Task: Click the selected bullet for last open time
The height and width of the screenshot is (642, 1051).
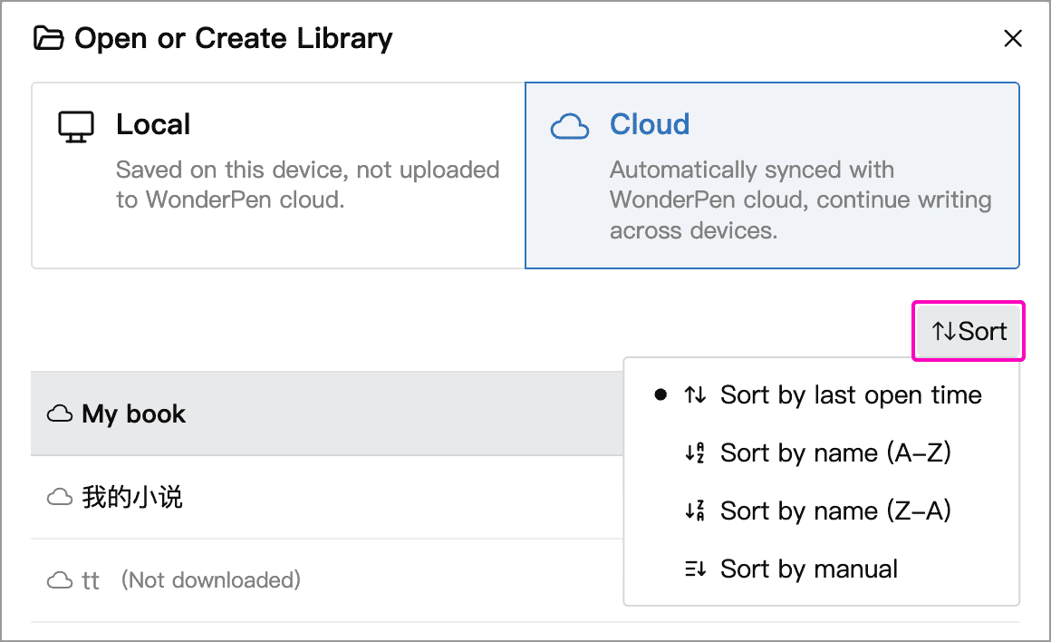Action: click(660, 394)
